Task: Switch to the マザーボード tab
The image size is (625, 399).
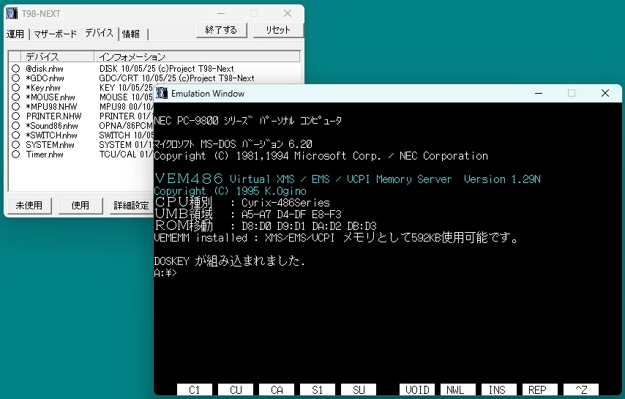Action: [55, 34]
